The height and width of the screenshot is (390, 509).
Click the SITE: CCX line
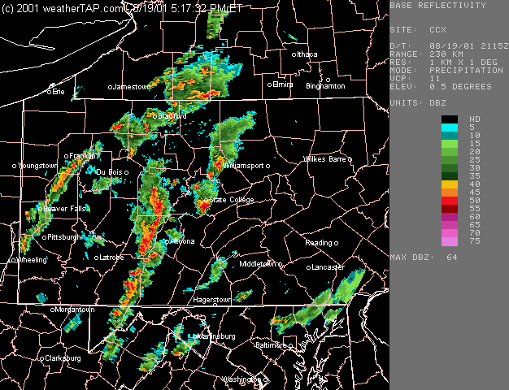pos(418,30)
